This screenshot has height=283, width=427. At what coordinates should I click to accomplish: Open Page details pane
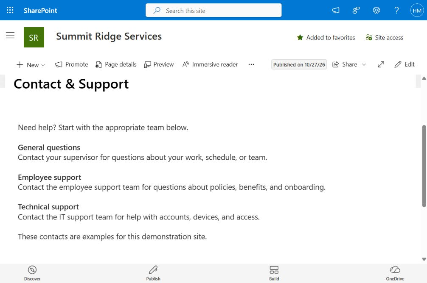[x=116, y=64]
